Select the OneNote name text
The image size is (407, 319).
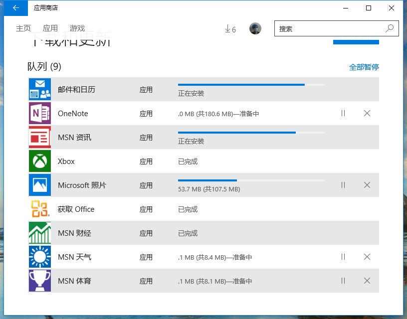[73, 114]
